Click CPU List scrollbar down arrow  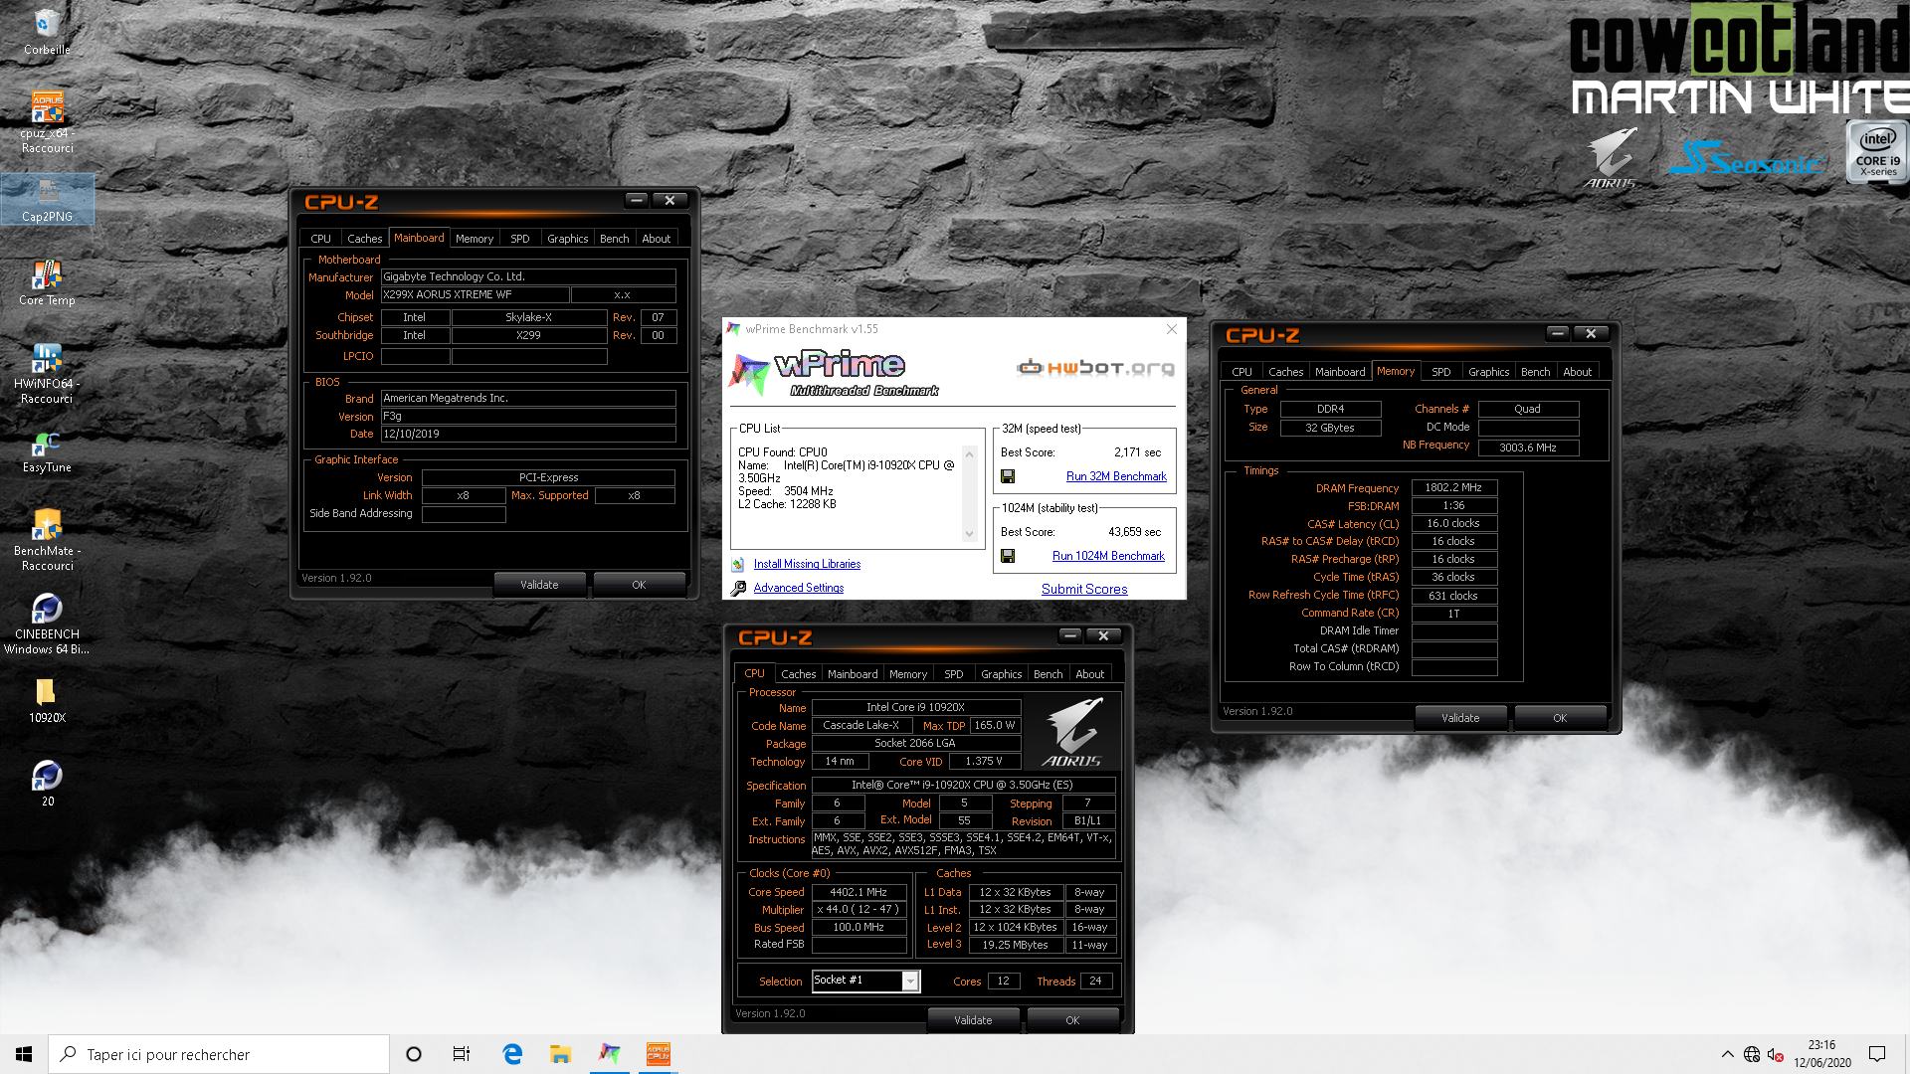[970, 534]
